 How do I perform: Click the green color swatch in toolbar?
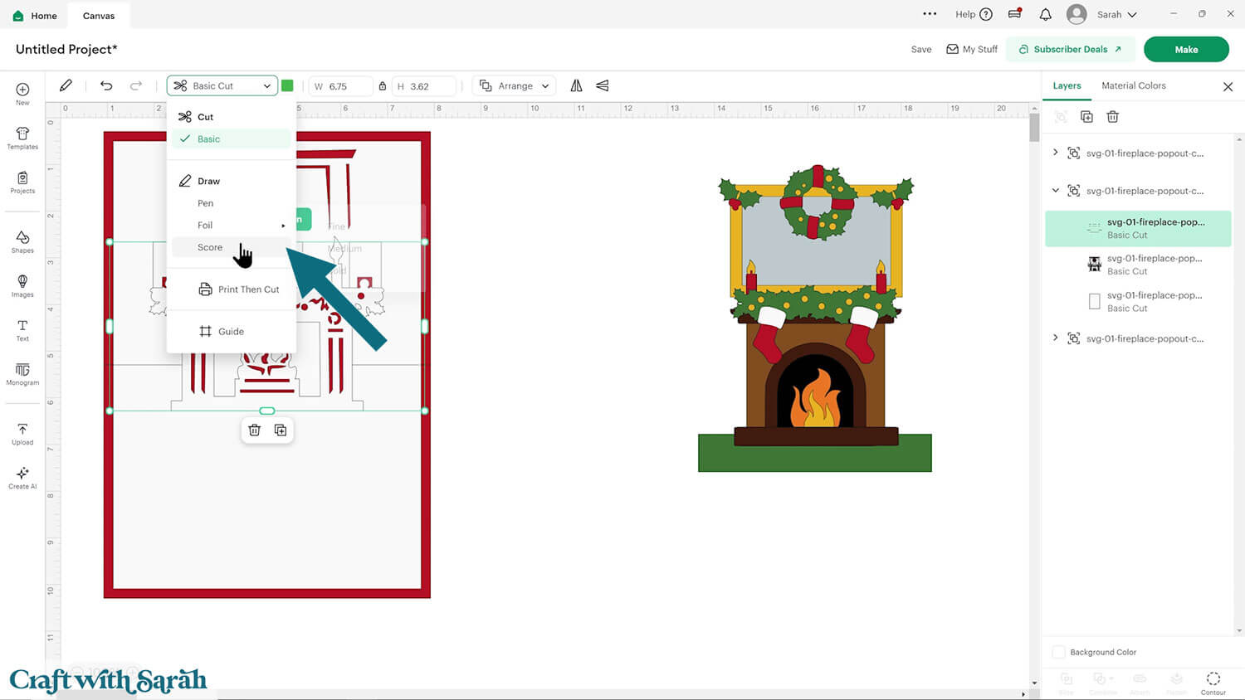[x=287, y=86]
